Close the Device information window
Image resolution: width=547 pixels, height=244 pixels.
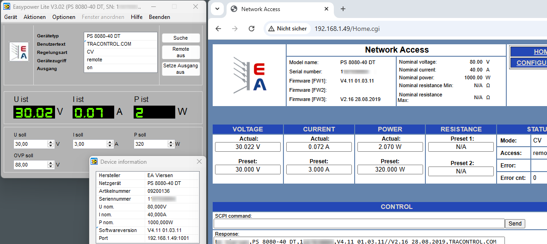(199, 162)
